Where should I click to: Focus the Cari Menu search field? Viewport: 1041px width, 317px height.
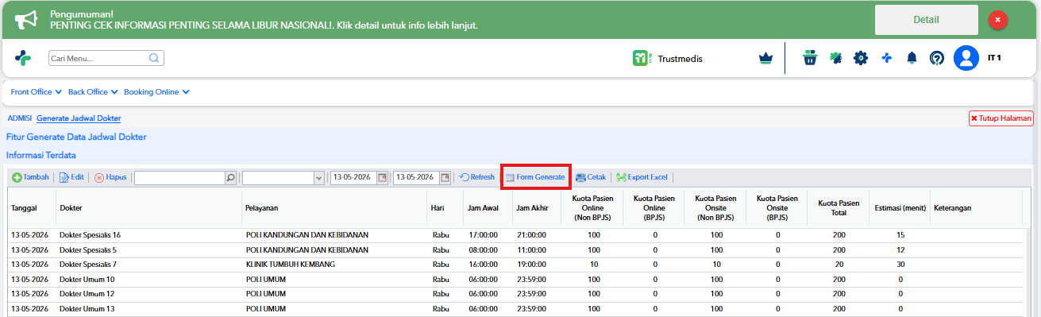98,58
